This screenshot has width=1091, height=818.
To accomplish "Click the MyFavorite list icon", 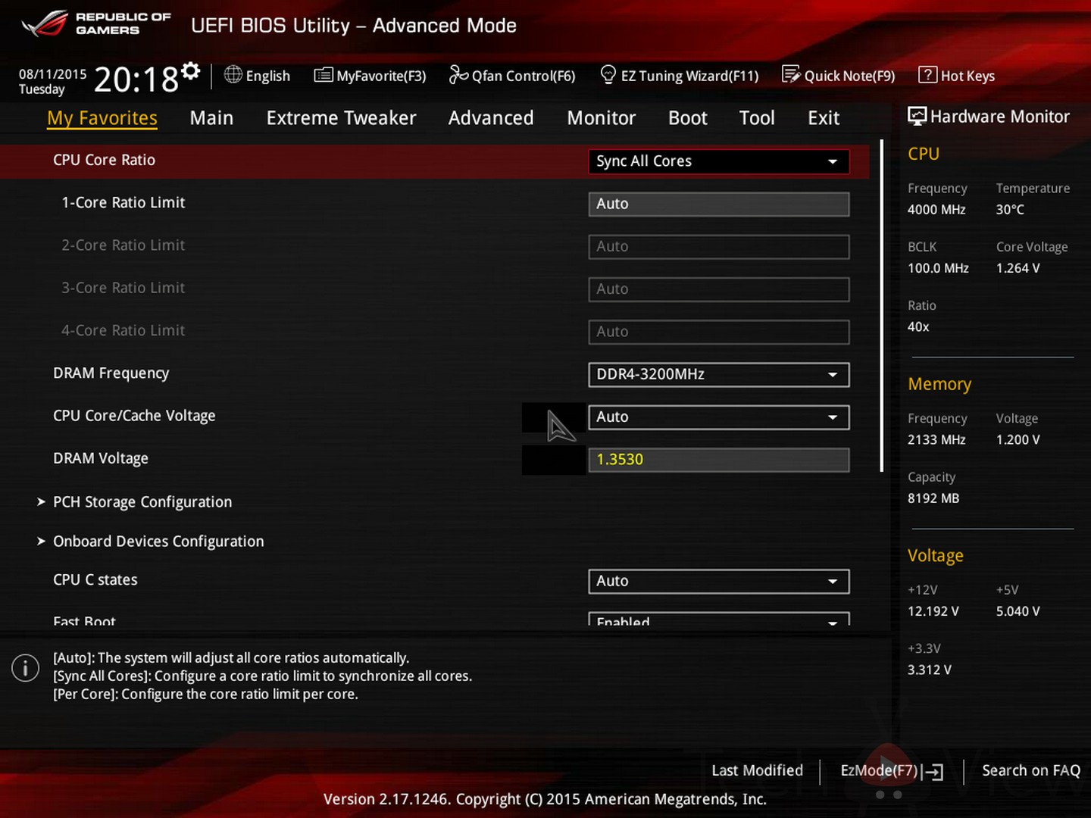I will click(324, 74).
